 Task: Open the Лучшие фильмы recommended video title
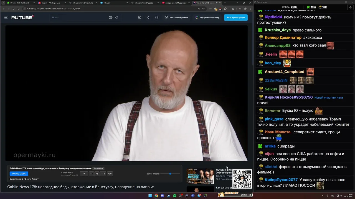point(224,171)
